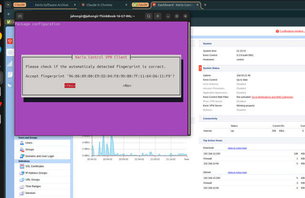Screen dimensions: 305x198
Task: Click Kerio VPN Server 'Working properly' status
Action: click(x=245, y=106)
